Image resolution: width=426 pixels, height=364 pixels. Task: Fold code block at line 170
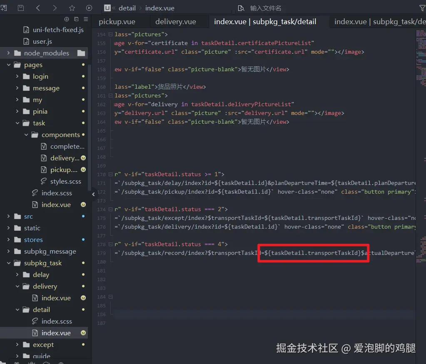[x=111, y=175]
